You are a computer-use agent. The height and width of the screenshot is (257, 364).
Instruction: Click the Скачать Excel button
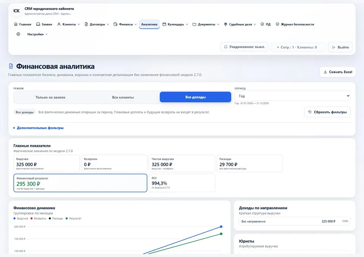tap(337, 72)
